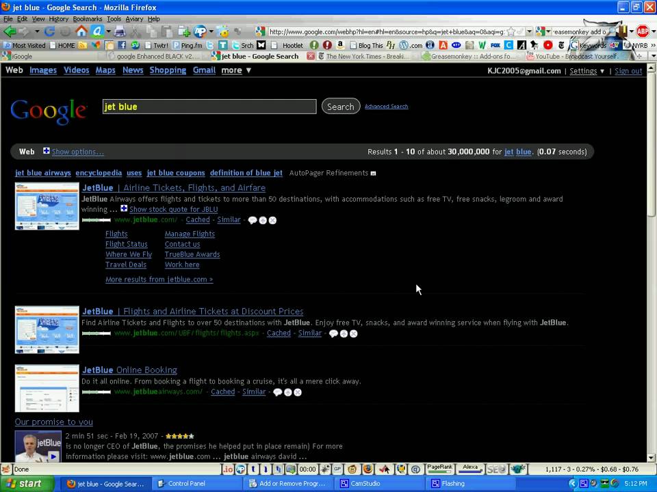Click the Flight Status sitelink

coord(126,244)
